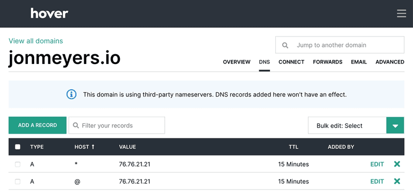
Task: Go to the ADVANCED tab
Action: [390, 62]
